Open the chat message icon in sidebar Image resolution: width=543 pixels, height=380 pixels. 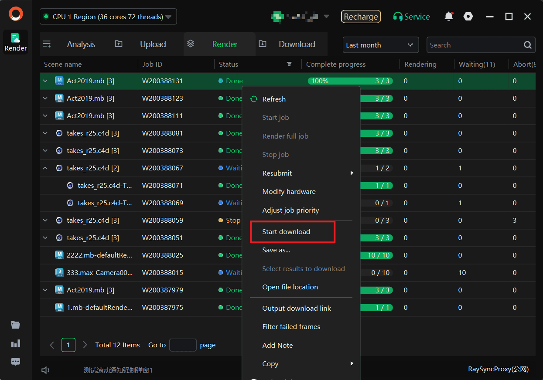(16, 362)
